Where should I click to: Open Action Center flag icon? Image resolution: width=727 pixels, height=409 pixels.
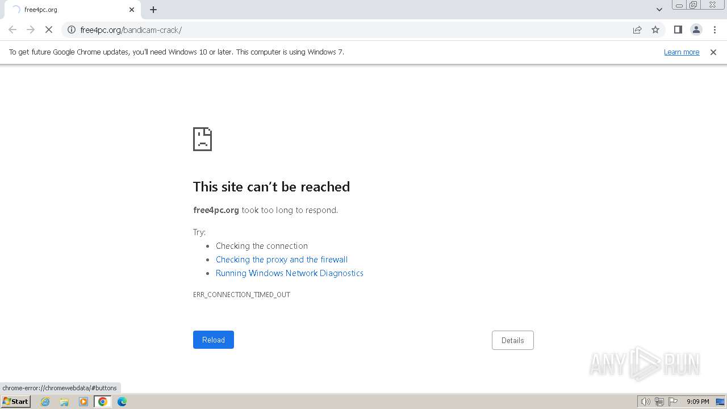click(x=673, y=402)
